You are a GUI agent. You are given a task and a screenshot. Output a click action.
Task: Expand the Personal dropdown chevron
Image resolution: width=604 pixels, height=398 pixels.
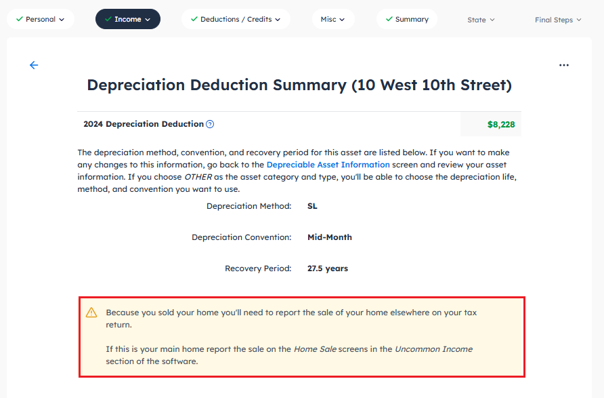[62, 20]
